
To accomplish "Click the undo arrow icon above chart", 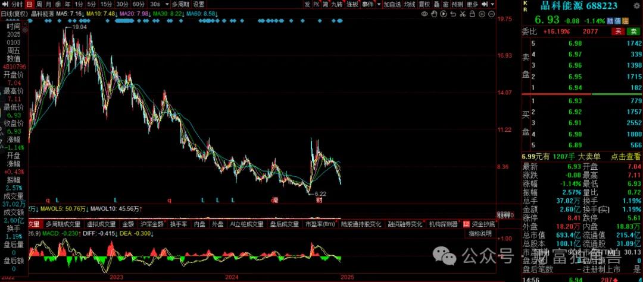I will 452,14.
